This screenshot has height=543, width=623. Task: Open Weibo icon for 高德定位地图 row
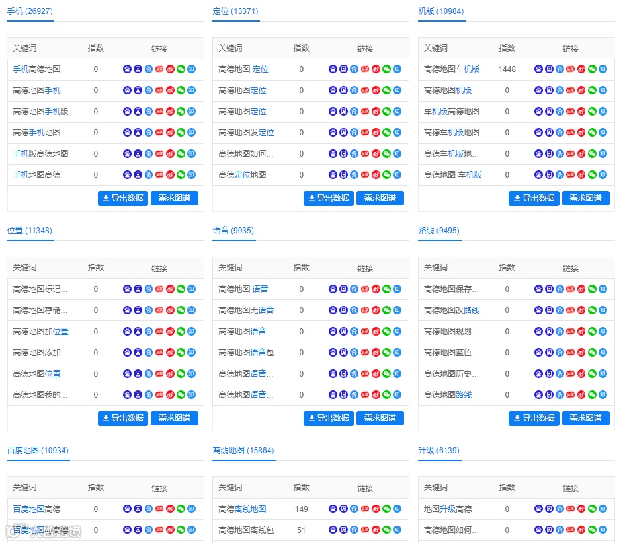[x=376, y=174]
